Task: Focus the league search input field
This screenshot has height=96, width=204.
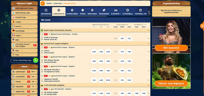Action: pyautogui.click(x=22, y=60)
